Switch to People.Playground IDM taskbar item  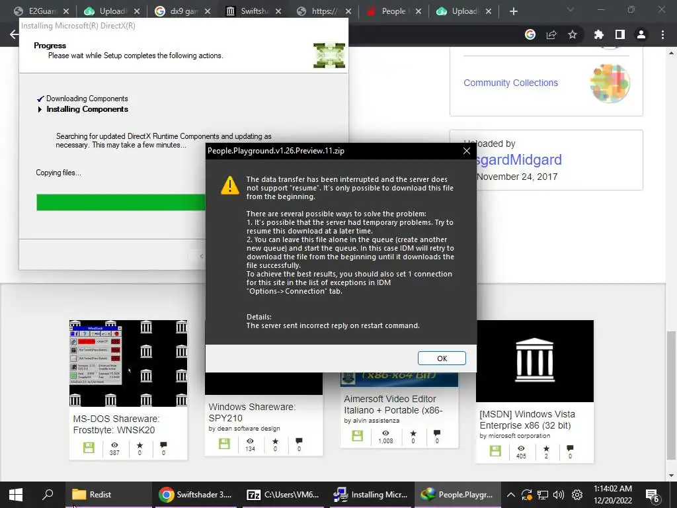coord(458,495)
